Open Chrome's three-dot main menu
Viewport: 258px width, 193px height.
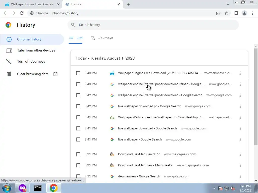252,13
